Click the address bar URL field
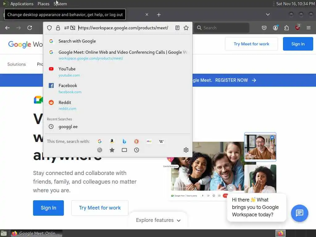Viewport: 316px width, 237px height. (123, 28)
